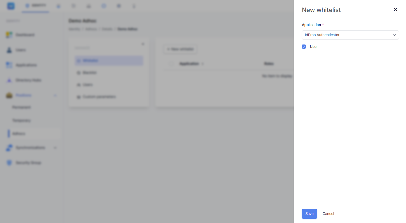Screen dimensions: 406x223
Task: Save the new whitelist
Action: [x=309, y=214]
